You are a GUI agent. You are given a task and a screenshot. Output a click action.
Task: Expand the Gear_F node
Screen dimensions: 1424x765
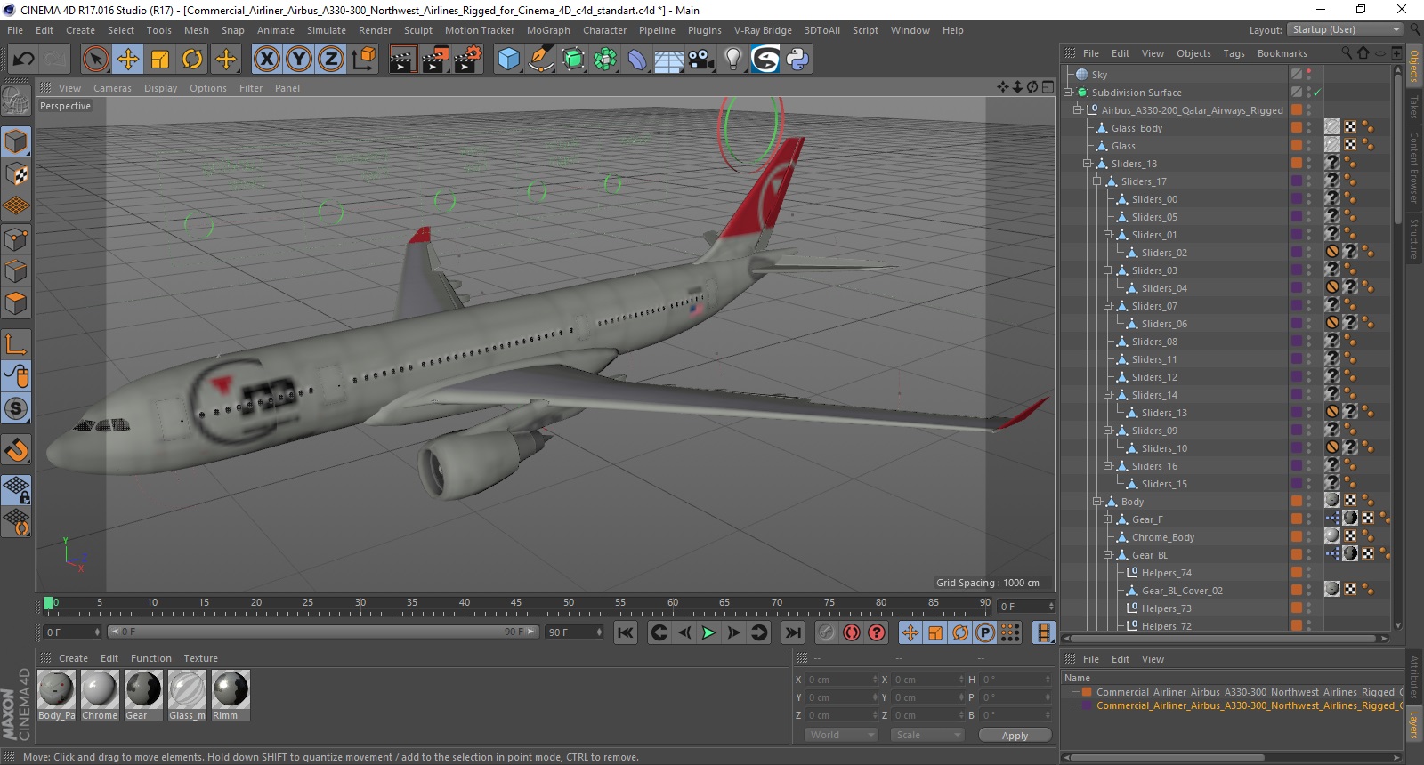pos(1108,519)
